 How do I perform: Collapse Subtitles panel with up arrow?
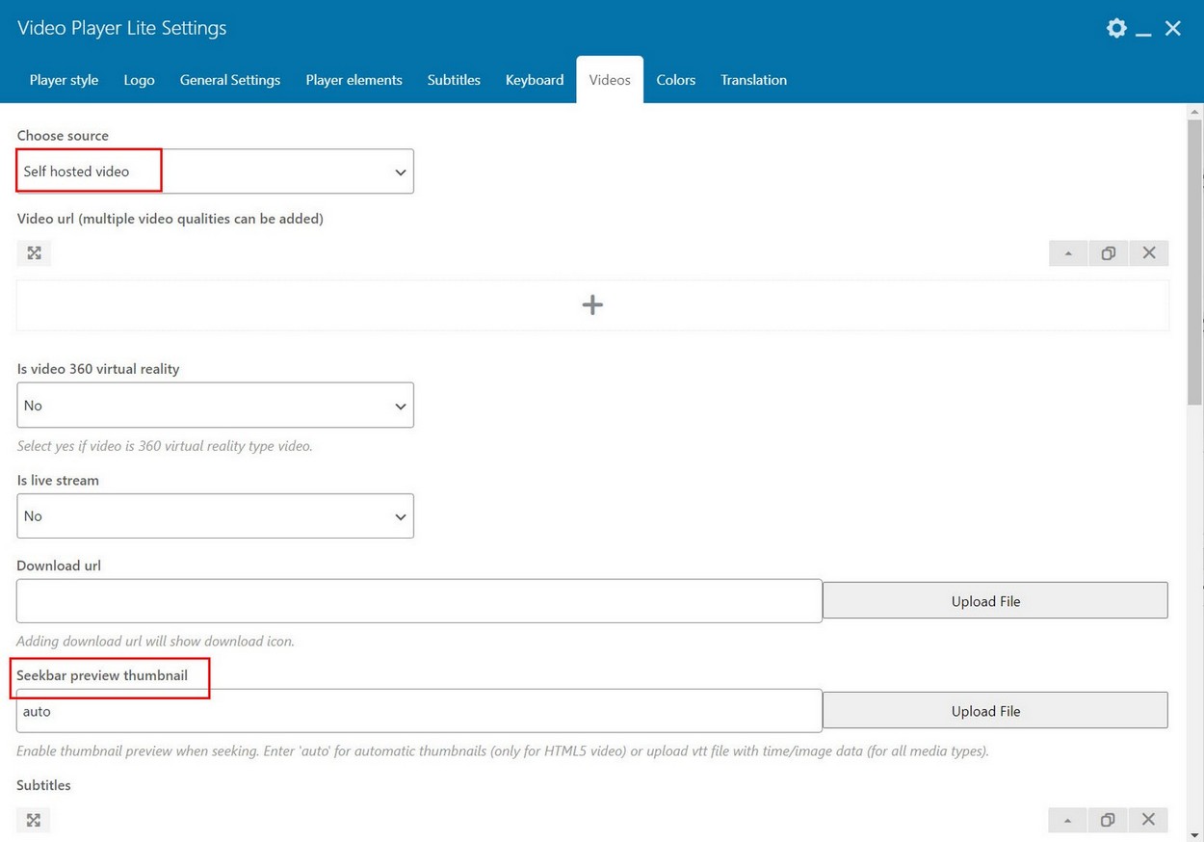[1067, 820]
